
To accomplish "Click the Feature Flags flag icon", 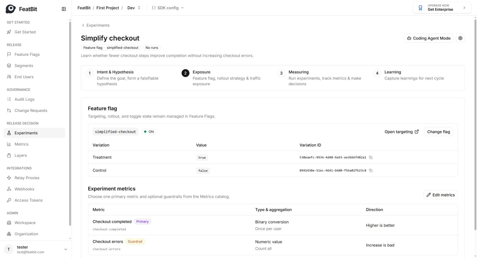I will tap(9, 54).
